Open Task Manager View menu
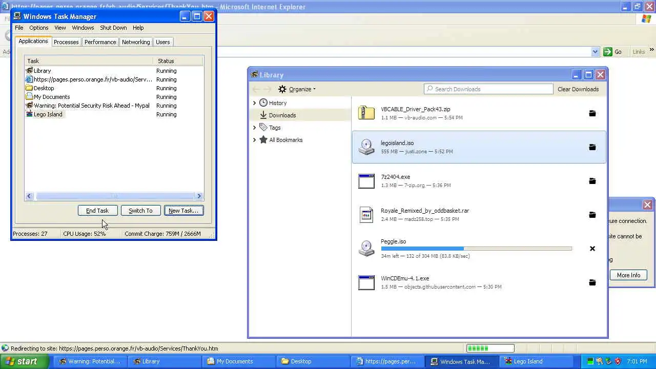The height and width of the screenshot is (369, 656). coord(60,28)
